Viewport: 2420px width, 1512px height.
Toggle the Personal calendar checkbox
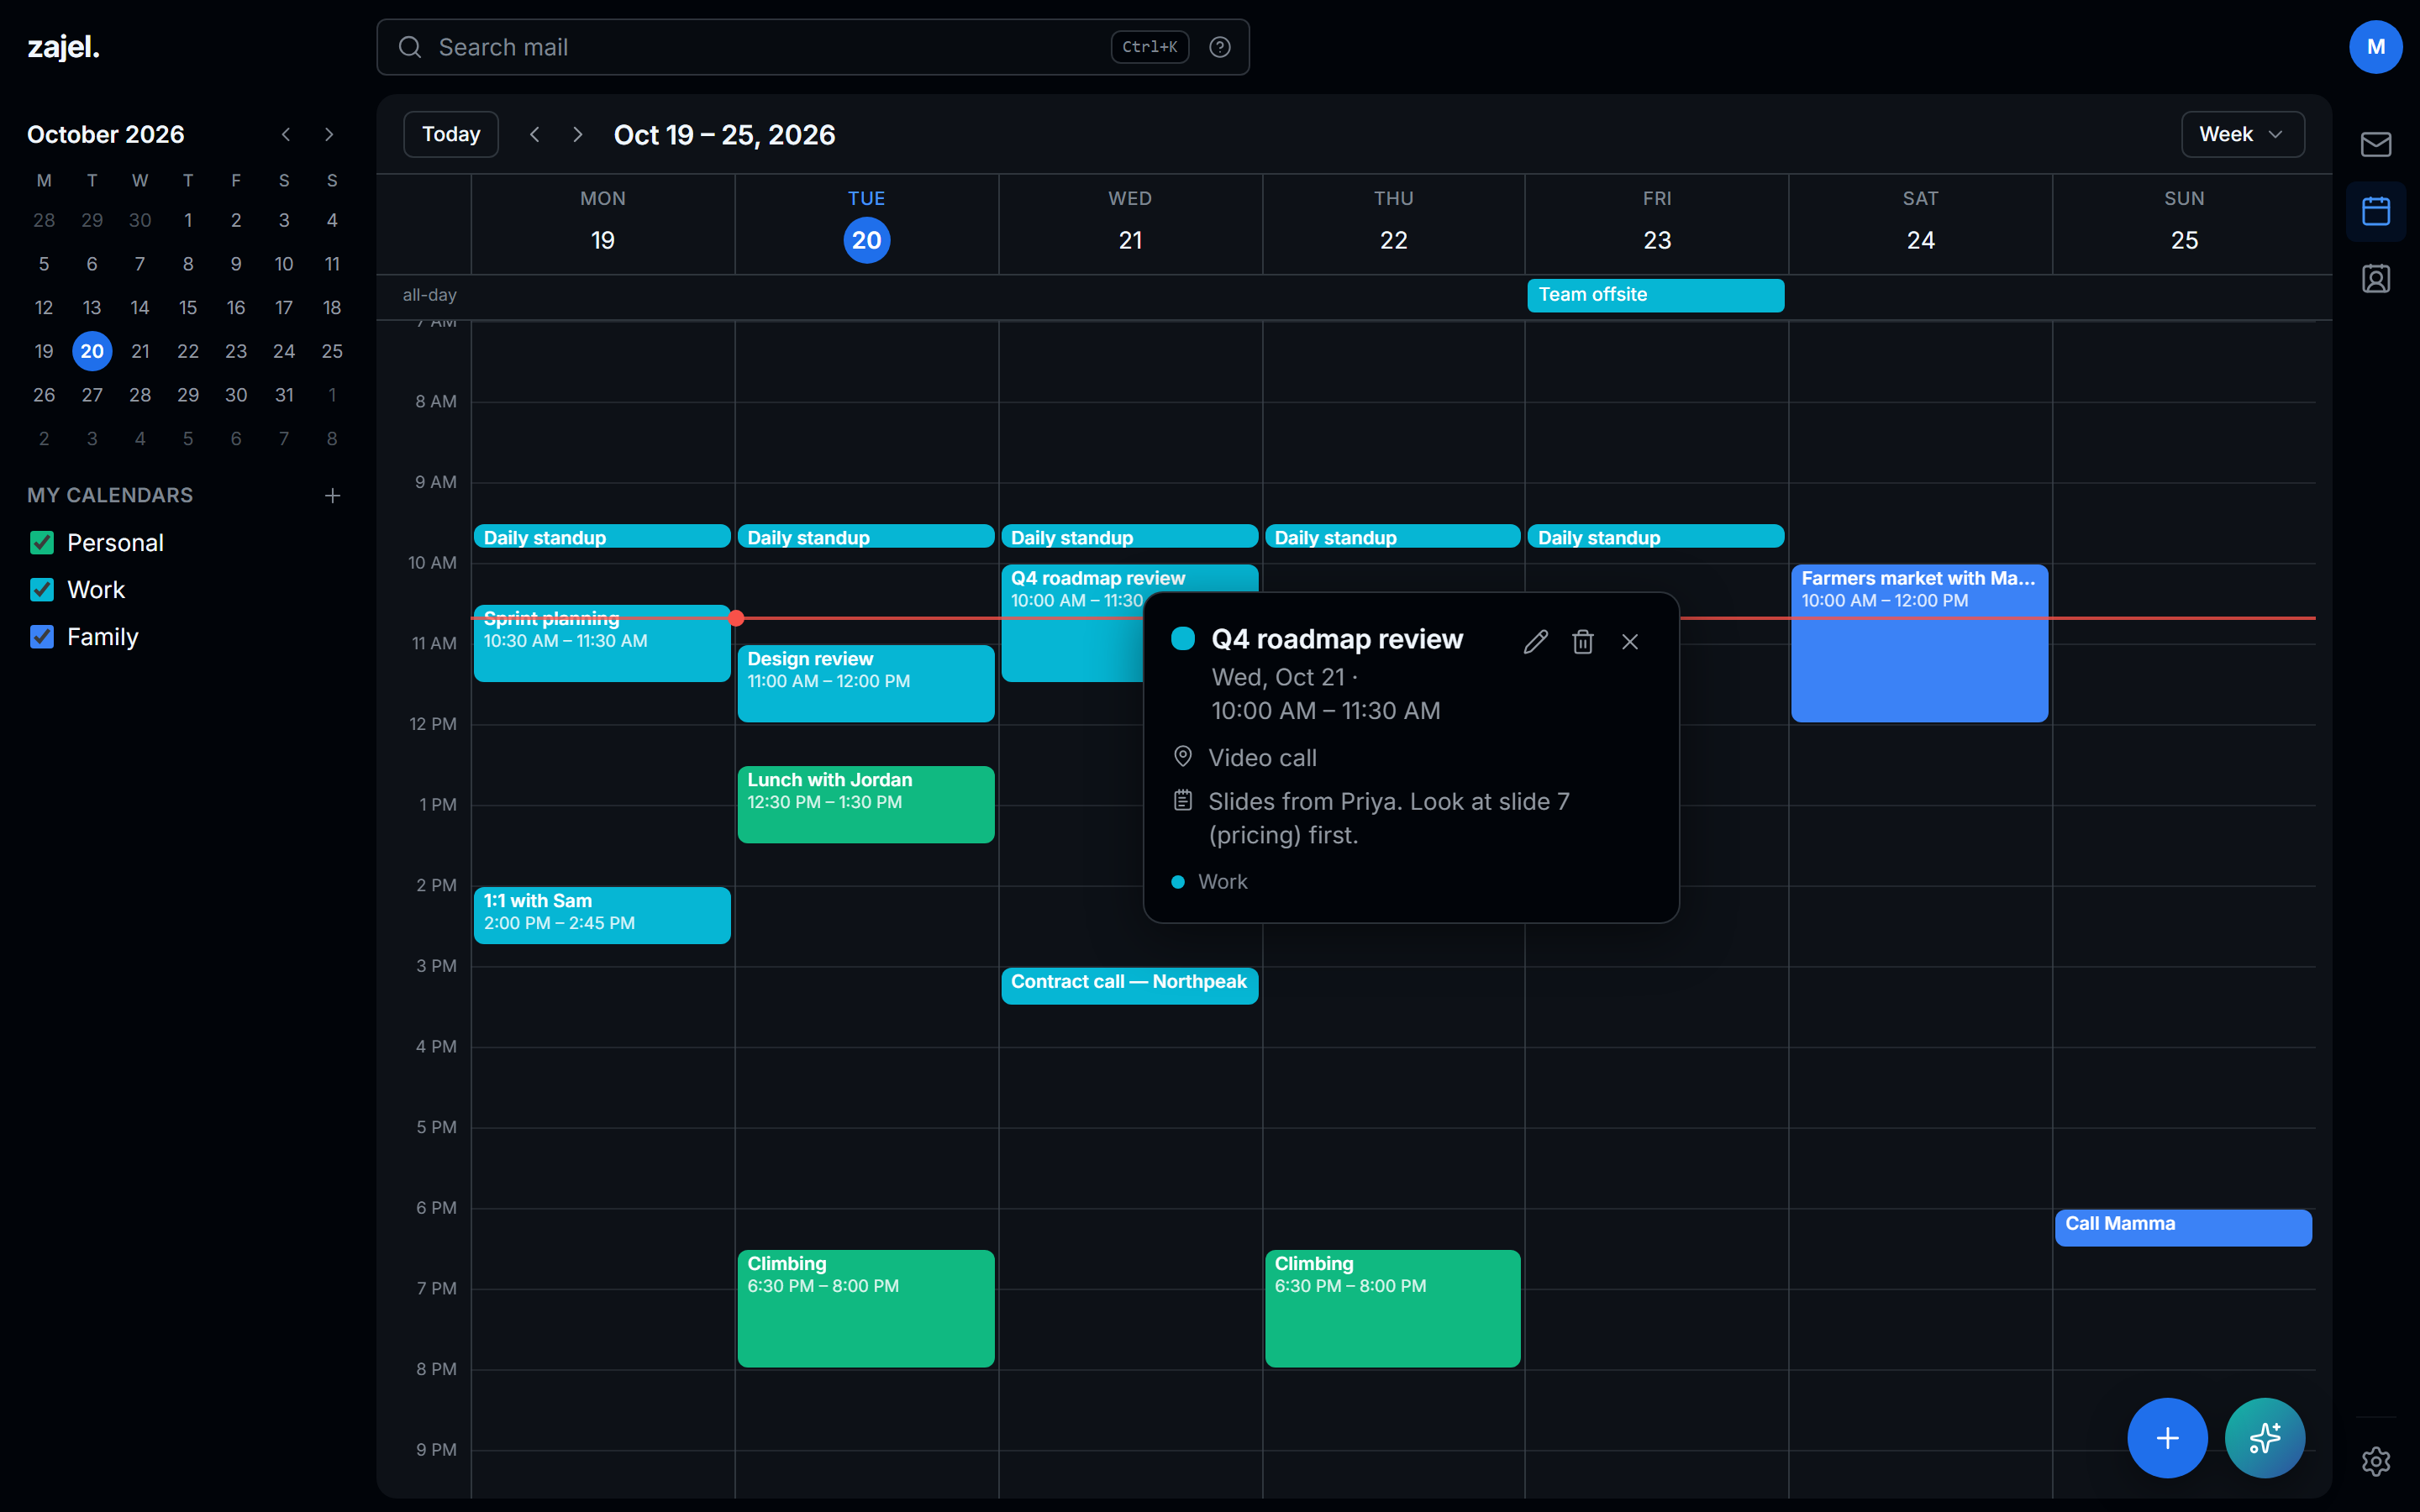(42, 543)
